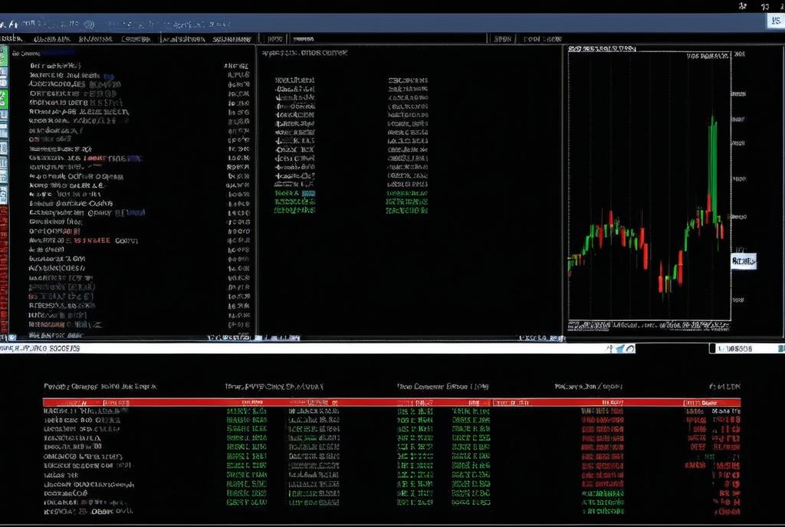Click the tall green candlestick in the chart
Viewport: 785px width, 527px height.
pos(713,170)
